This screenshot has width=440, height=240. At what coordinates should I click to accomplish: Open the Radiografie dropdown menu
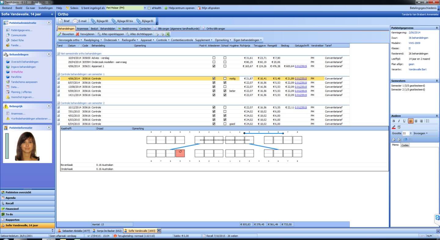point(130,40)
